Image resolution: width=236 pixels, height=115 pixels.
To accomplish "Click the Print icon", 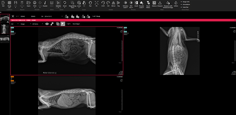I will (34, 3).
